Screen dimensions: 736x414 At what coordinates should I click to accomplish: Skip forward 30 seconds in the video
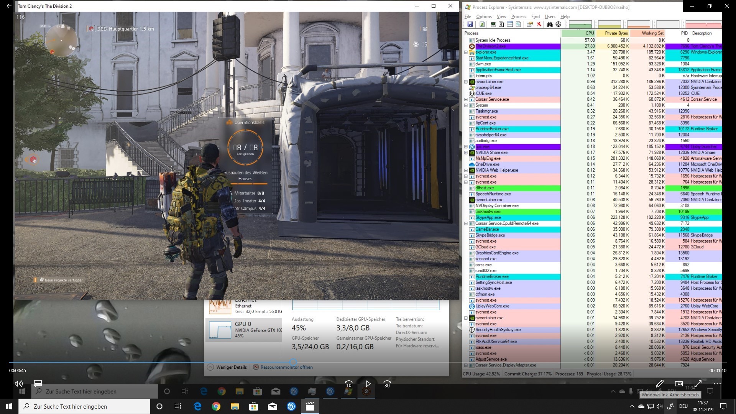pos(387,384)
